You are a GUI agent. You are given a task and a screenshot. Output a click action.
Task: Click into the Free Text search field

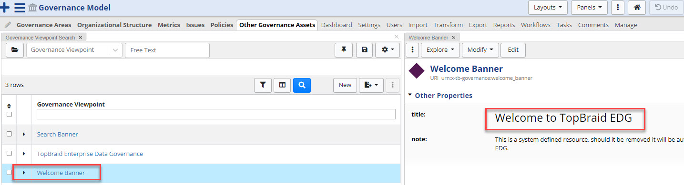click(x=167, y=50)
